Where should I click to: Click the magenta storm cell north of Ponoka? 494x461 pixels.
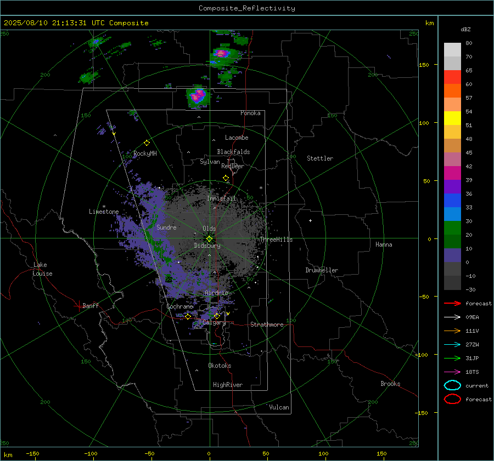(x=198, y=96)
